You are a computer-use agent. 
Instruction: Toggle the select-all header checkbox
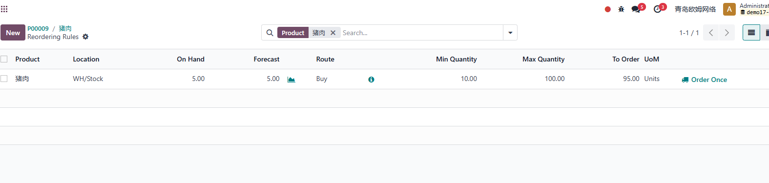[4, 59]
